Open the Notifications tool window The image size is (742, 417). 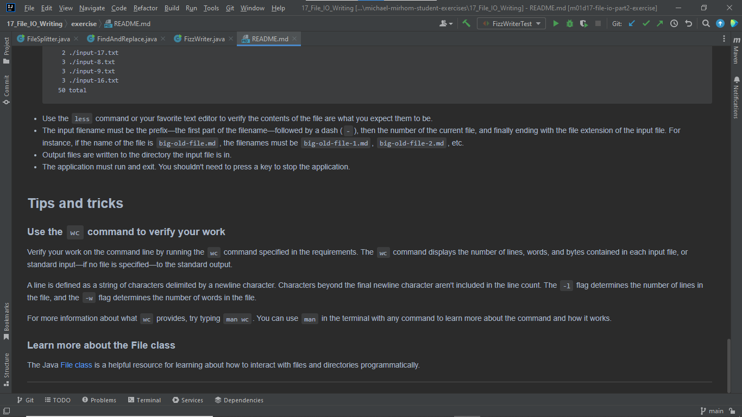click(x=736, y=98)
